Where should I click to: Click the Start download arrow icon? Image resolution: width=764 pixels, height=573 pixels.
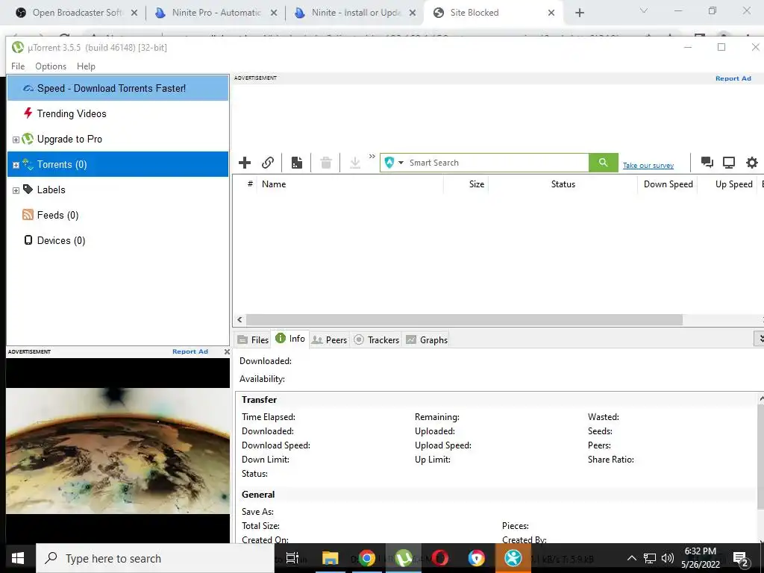tap(355, 163)
